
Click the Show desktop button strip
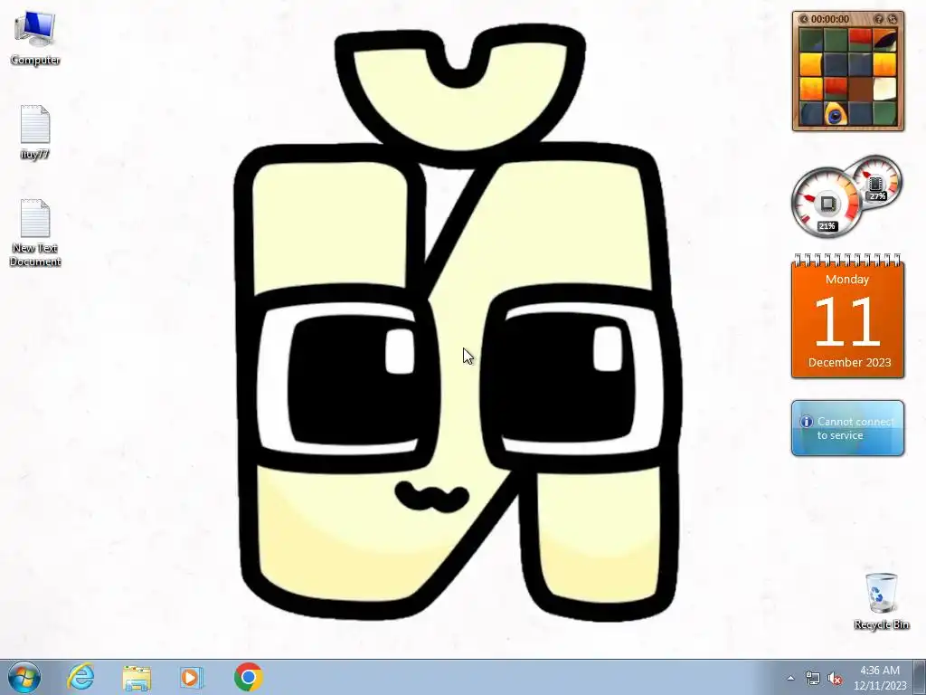tap(920, 677)
